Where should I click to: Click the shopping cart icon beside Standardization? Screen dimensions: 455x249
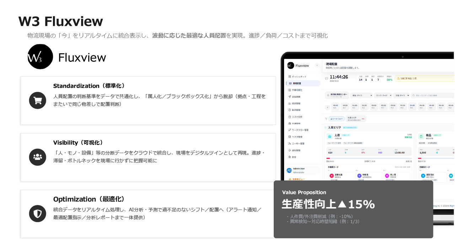pyautogui.click(x=38, y=101)
